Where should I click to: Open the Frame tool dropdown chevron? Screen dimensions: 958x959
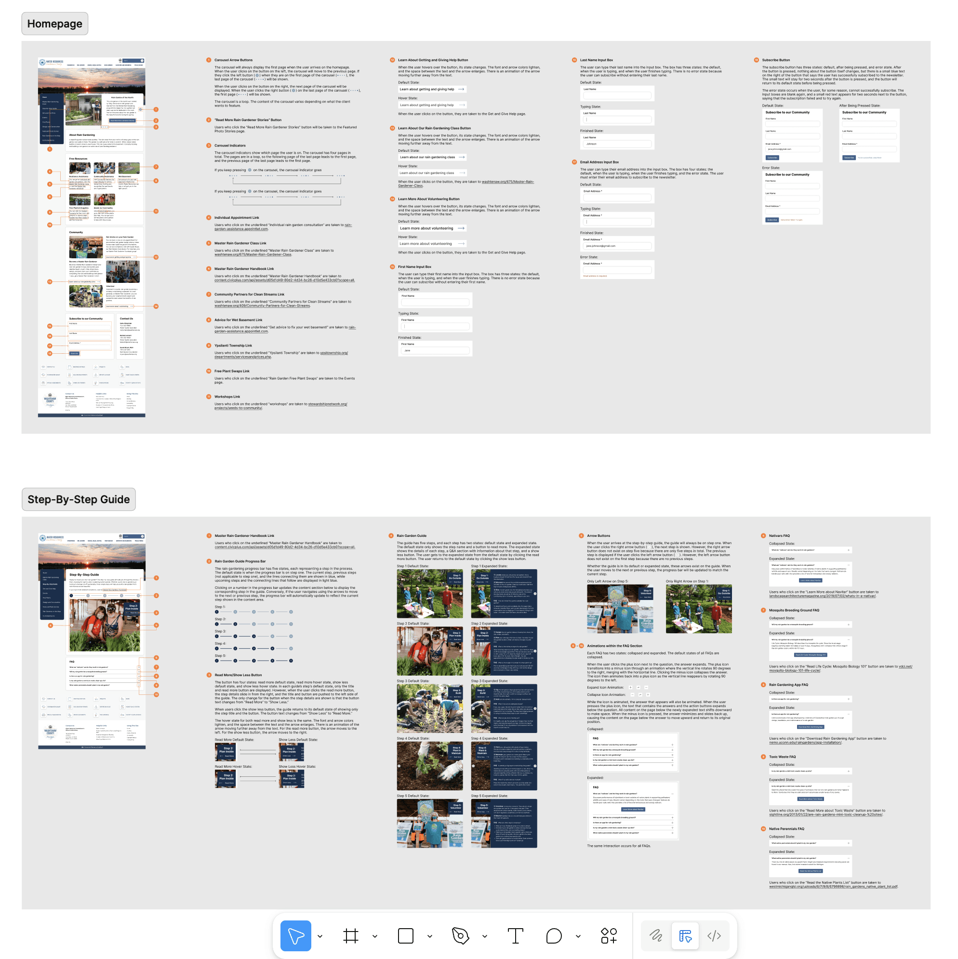tap(375, 936)
